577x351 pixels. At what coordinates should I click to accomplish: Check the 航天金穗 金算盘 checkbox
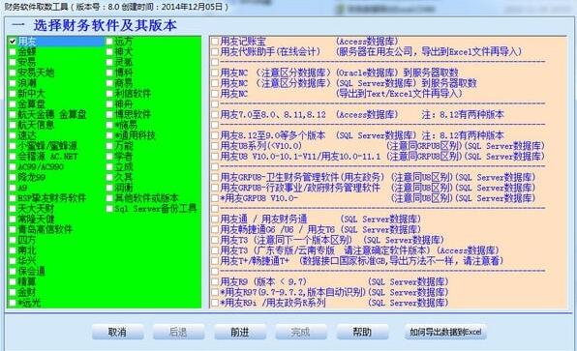13,115
